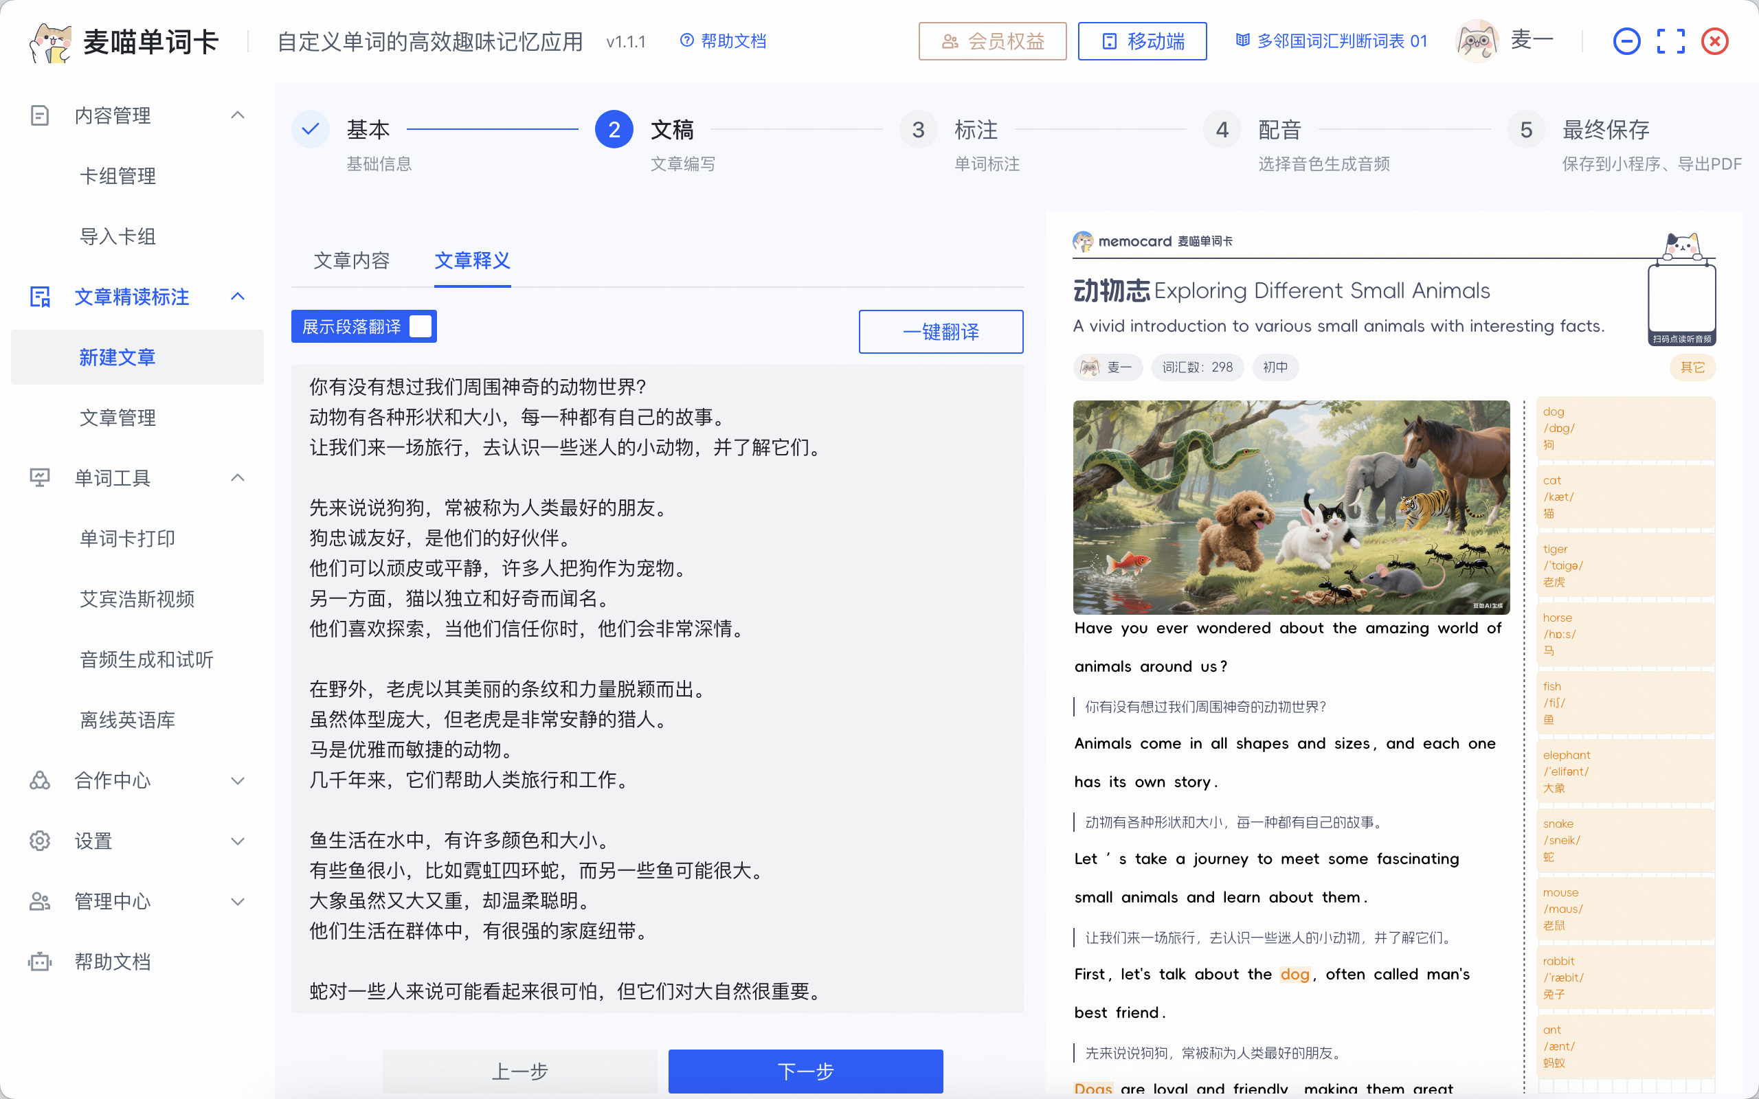Viewport: 1759px width, 1099px height.
Task: Click the 设置 gear icon
Action: click(40, 840)
